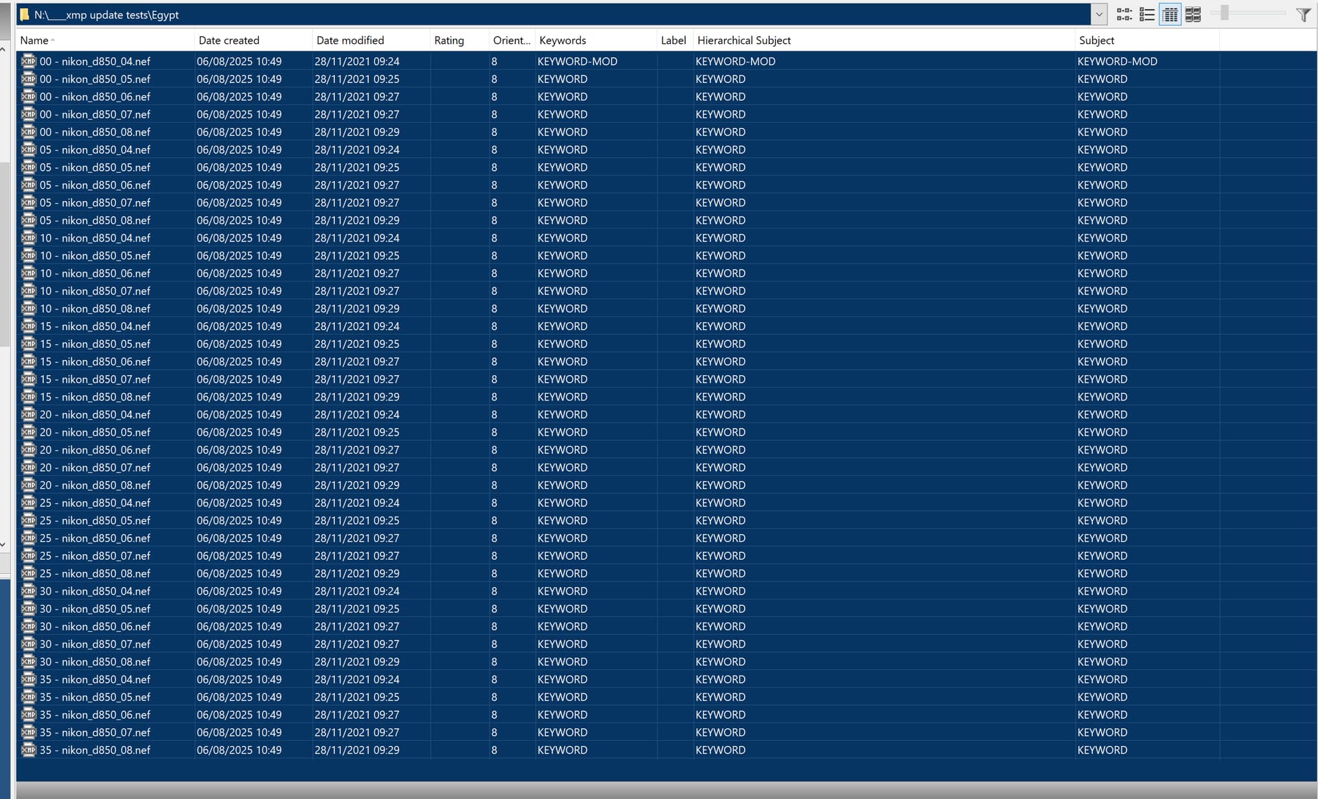Click the folder icon beside path
This screenshot has width=1318, height=799.
25,14
